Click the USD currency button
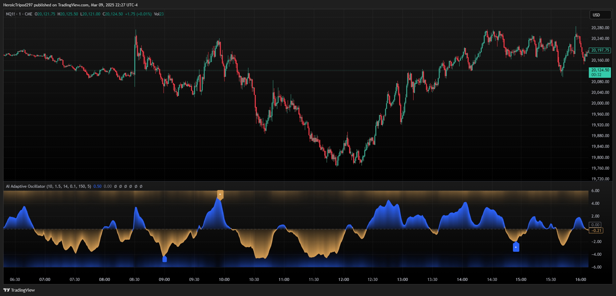Viewport: 616px width, 296px height. [x=601, y=15]
